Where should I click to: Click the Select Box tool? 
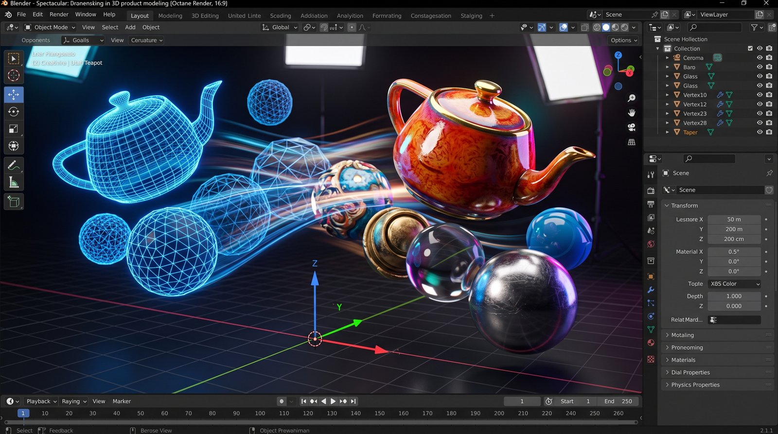pos(14,59)
